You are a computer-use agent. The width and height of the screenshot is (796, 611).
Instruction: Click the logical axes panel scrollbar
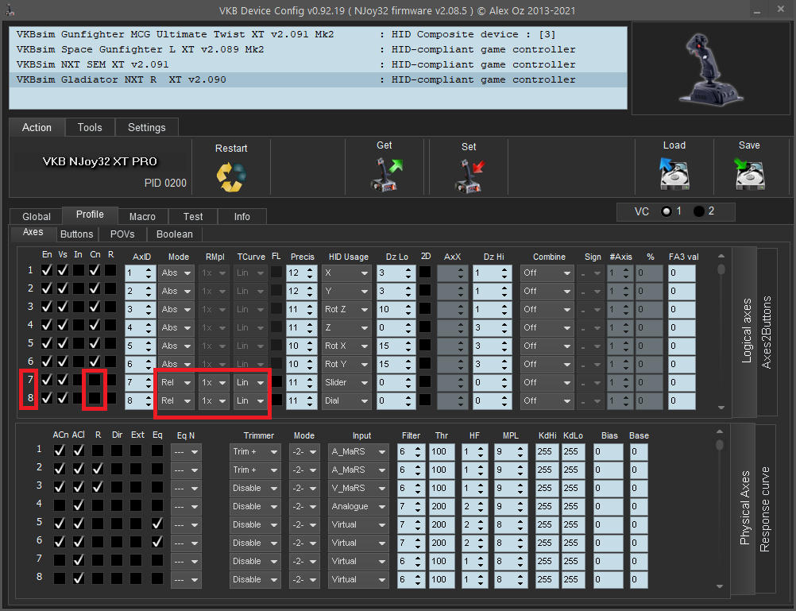click(721, 334)
